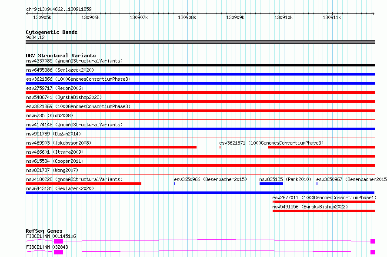Image resolution: width=387 pixels, height=257 pixels.
Task: Open esv3621871 1000GenomesConsortiumPhase3 label
Action: (271, 143)
